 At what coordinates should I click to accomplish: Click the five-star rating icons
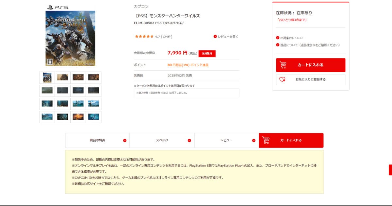pos(144,37)
